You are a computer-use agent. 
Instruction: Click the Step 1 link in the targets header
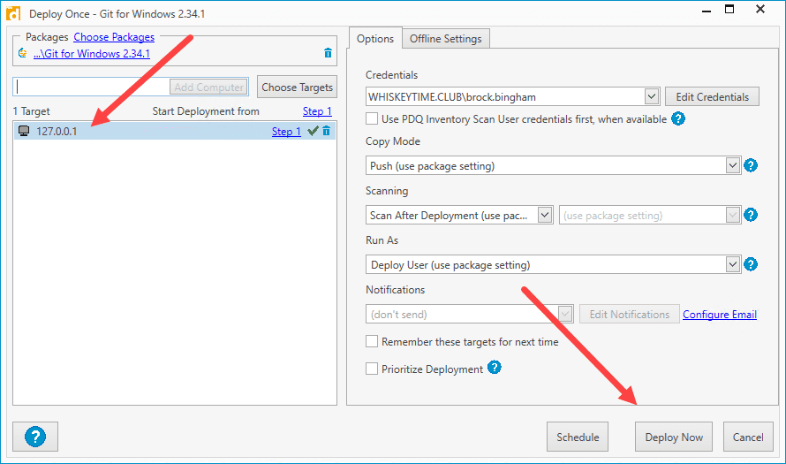point(317,111)
